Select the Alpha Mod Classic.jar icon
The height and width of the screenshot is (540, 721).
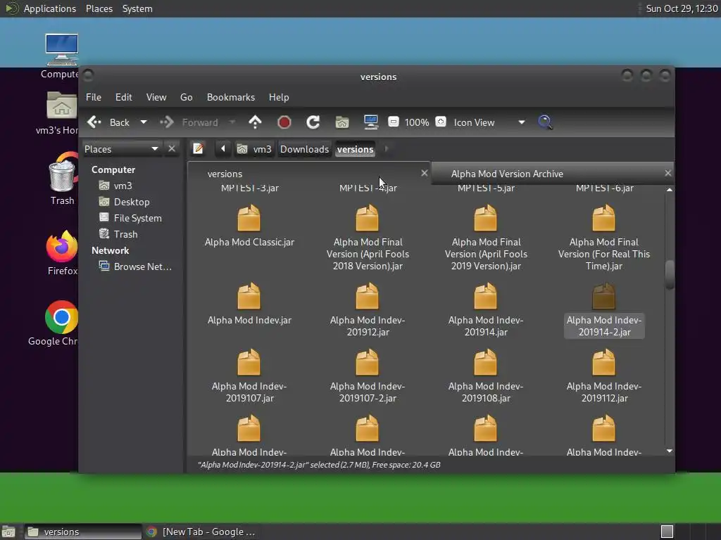[249, 218]
